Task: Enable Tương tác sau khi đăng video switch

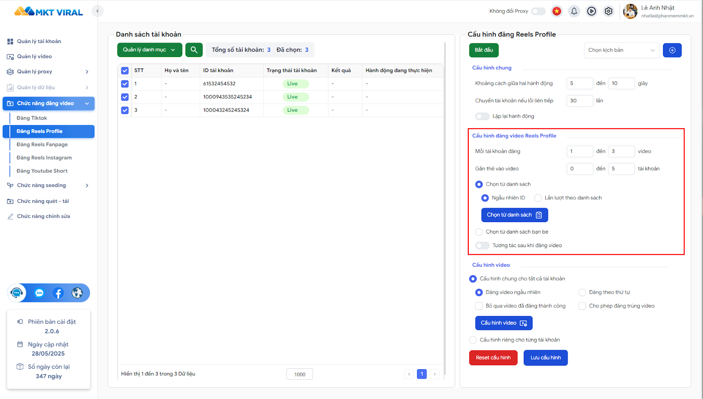Action: [482, 245]
